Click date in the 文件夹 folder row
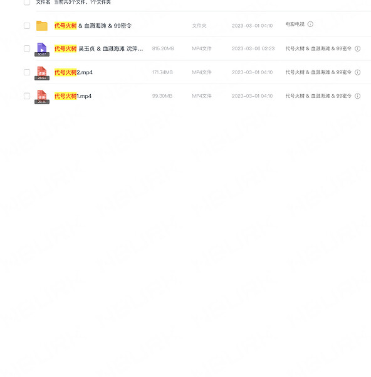 253,26
